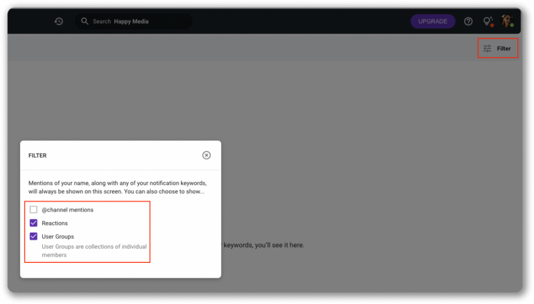
Task: Enable the @channel mentions checkbox
Action: pyautogui.click(x=33, y=209)
